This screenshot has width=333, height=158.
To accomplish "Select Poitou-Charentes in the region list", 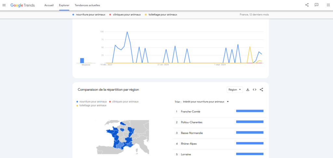I will [x=192, y=122].
